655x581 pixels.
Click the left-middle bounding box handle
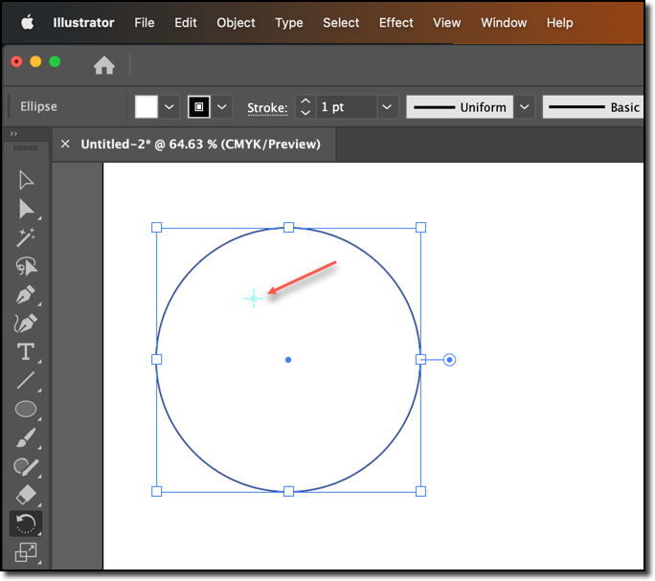157,359
